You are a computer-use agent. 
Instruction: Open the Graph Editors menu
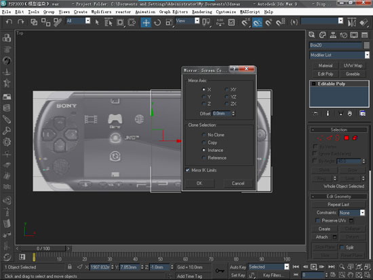174,12
